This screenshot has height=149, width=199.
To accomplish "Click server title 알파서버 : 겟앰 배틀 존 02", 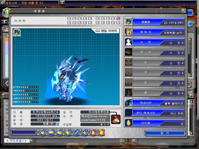I will click(x=24, y=3).
